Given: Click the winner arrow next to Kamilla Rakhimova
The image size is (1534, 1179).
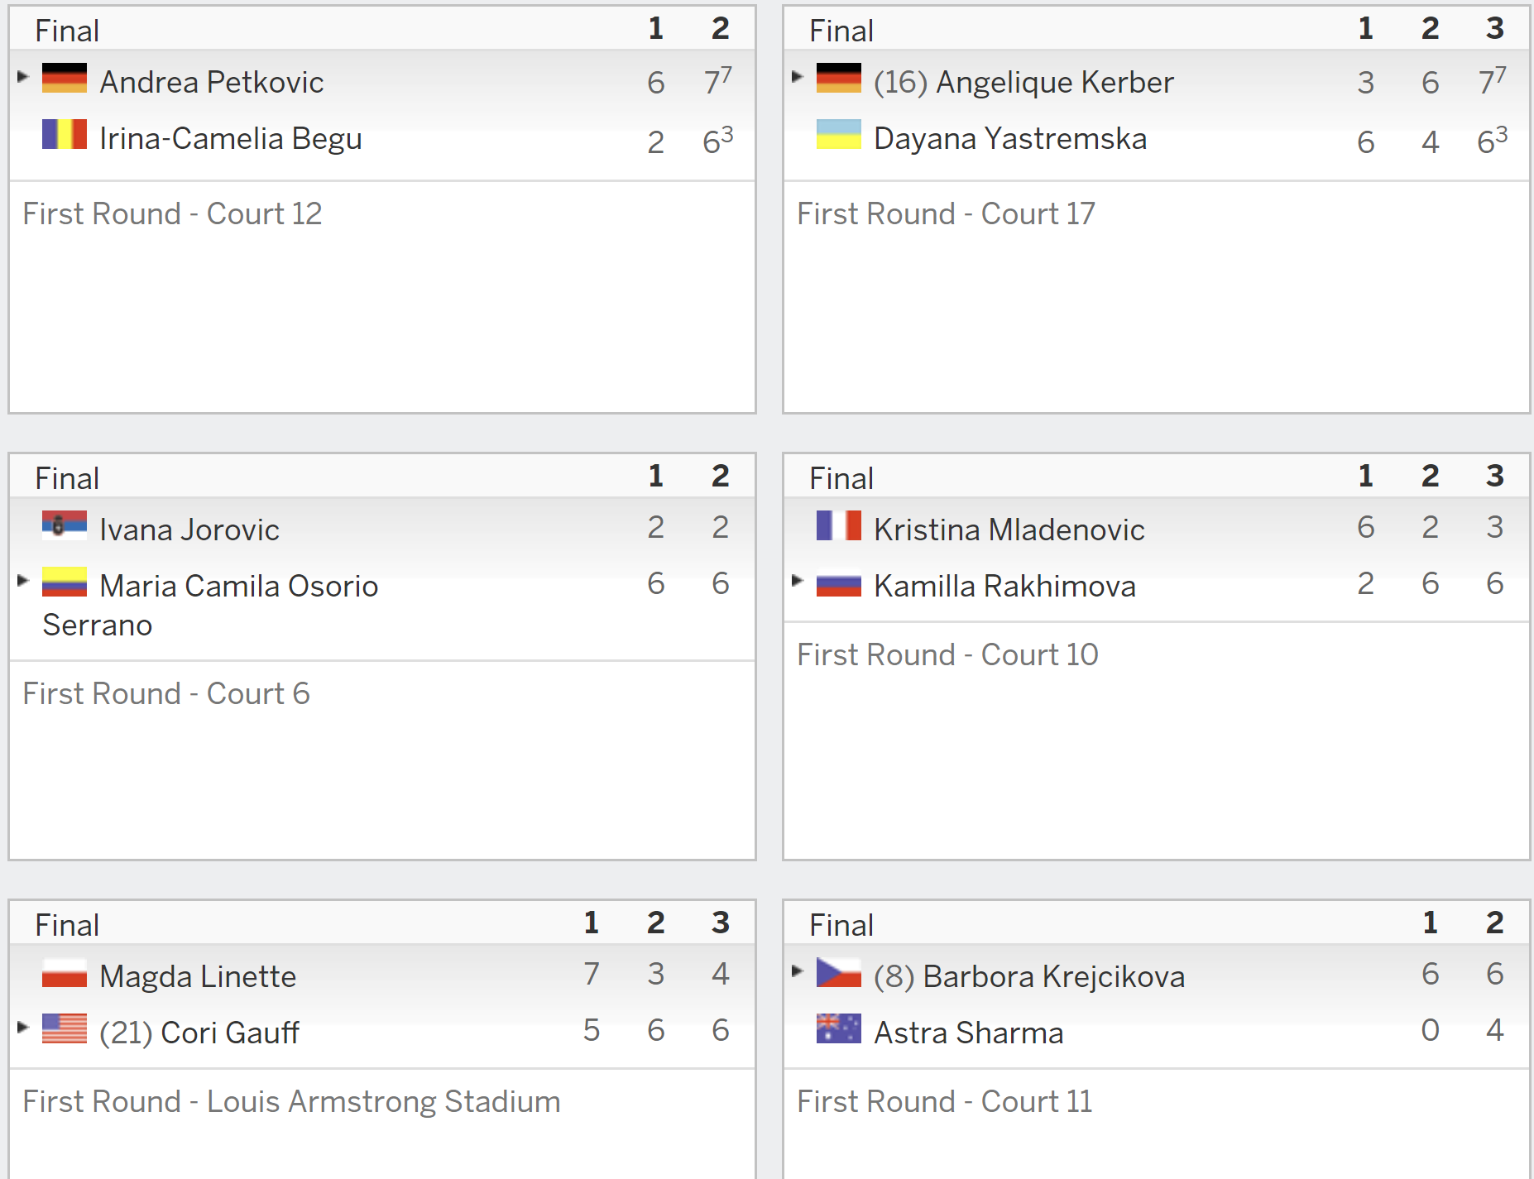Looking at the screenshot, I should 798,580.
